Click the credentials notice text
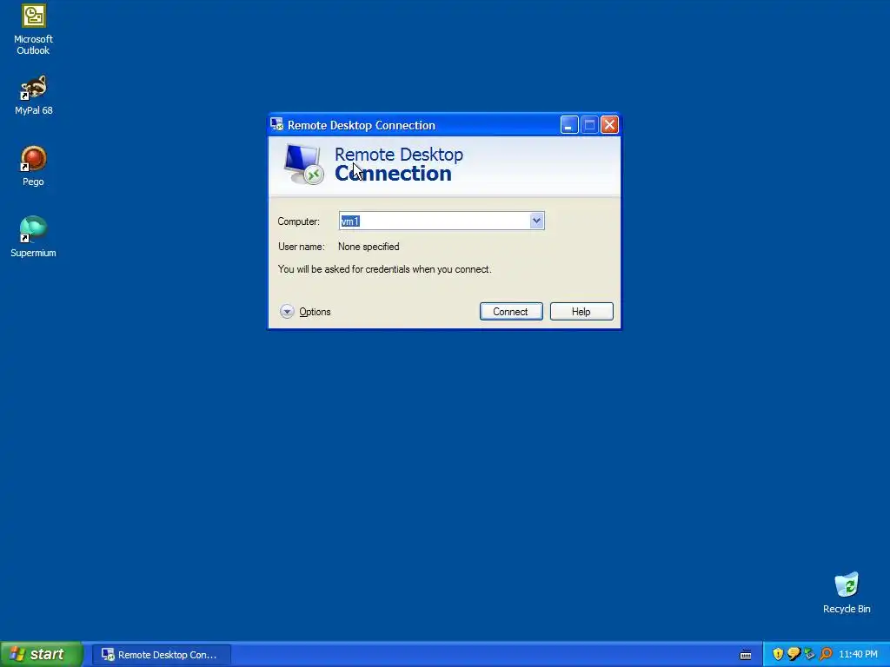Image resolution: width=890 pixels, height=667 pixels. click(x=384, y=269)
